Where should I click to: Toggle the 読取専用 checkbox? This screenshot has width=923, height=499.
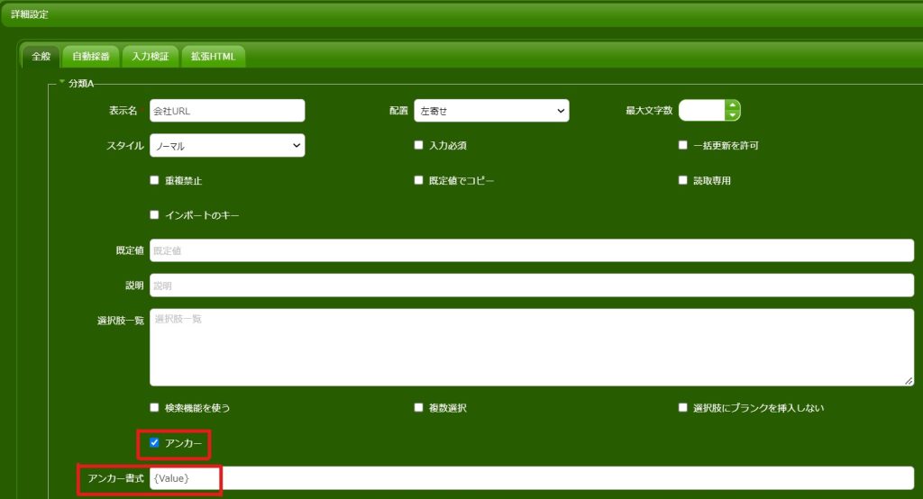(683, 180)
